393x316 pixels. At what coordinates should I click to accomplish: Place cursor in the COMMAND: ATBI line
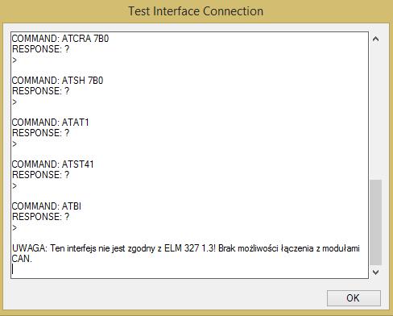[47, 206]
